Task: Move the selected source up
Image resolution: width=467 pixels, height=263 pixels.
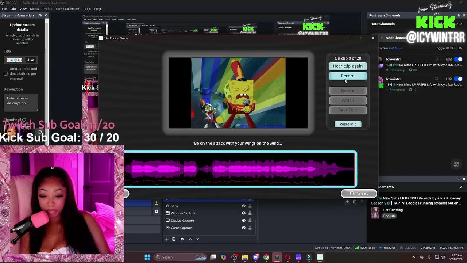Action: [190, 239]
